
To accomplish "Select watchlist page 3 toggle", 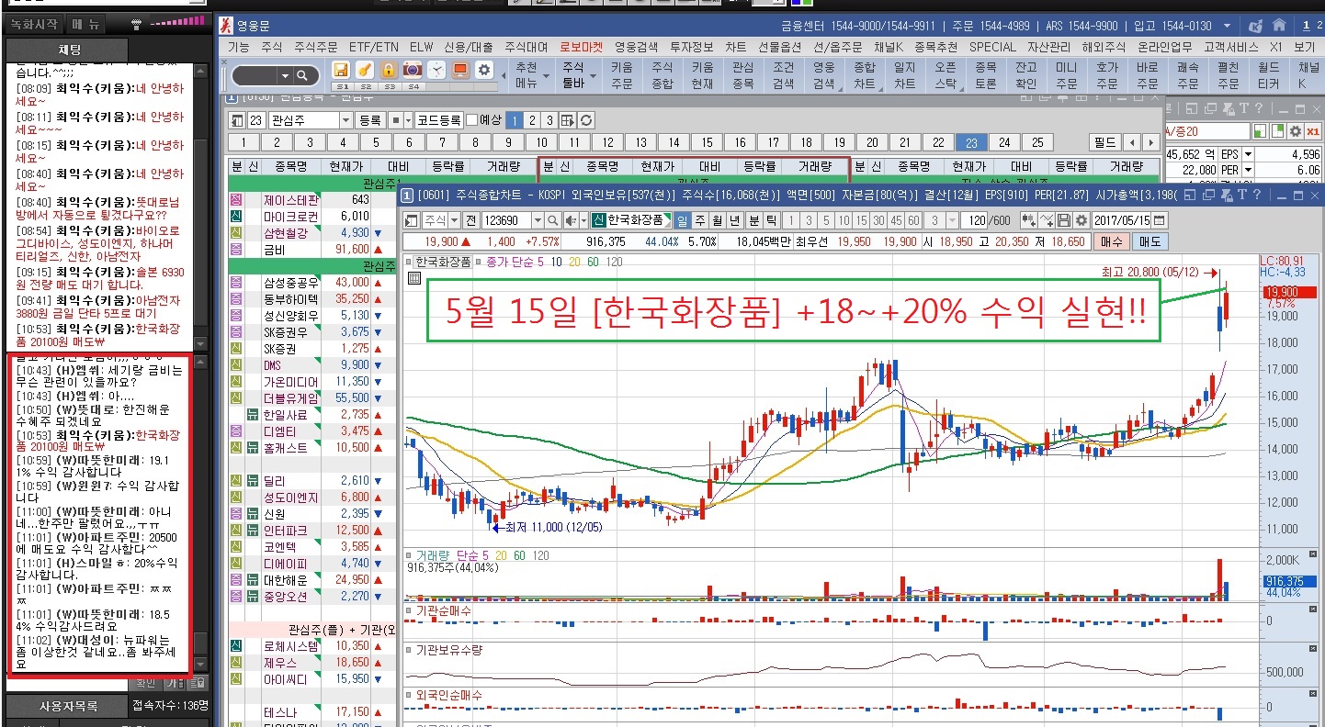I will [x=549, y=120].
